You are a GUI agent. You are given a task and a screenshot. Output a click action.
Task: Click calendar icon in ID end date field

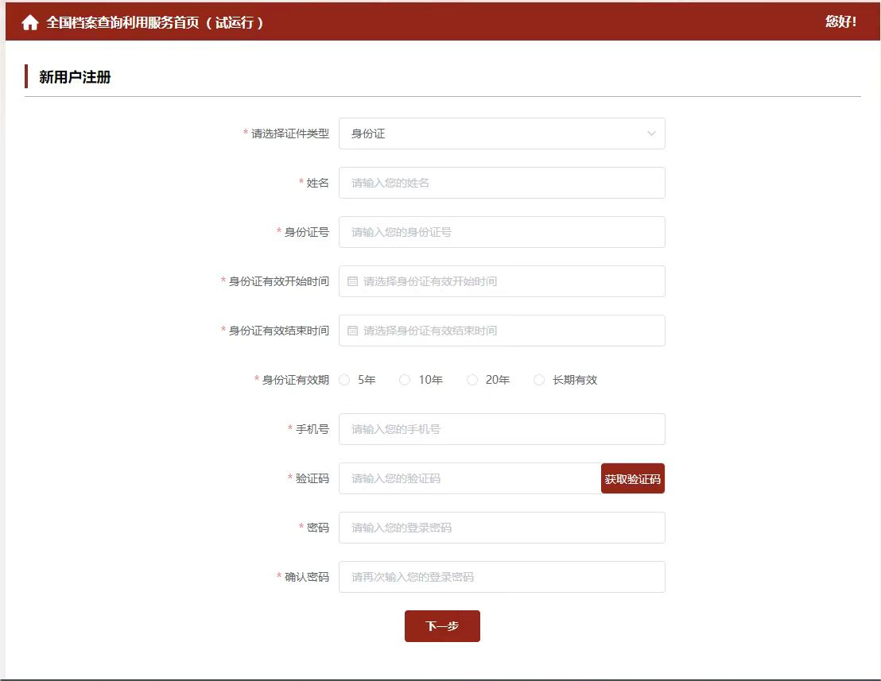click(352, 331)
